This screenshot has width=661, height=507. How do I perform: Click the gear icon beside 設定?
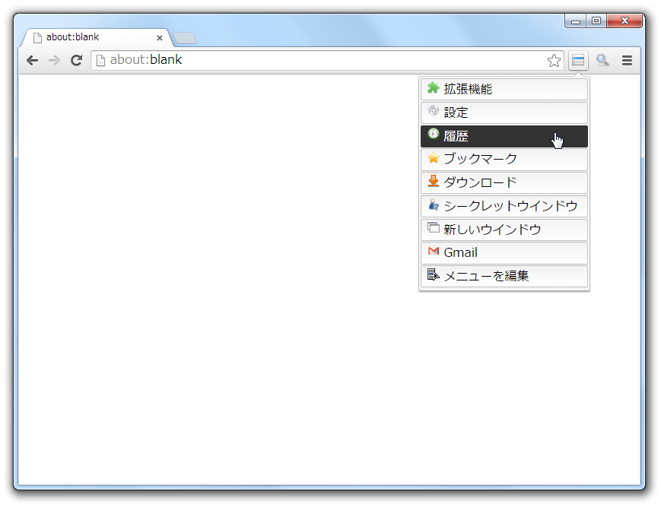click(x=433, y=111)
